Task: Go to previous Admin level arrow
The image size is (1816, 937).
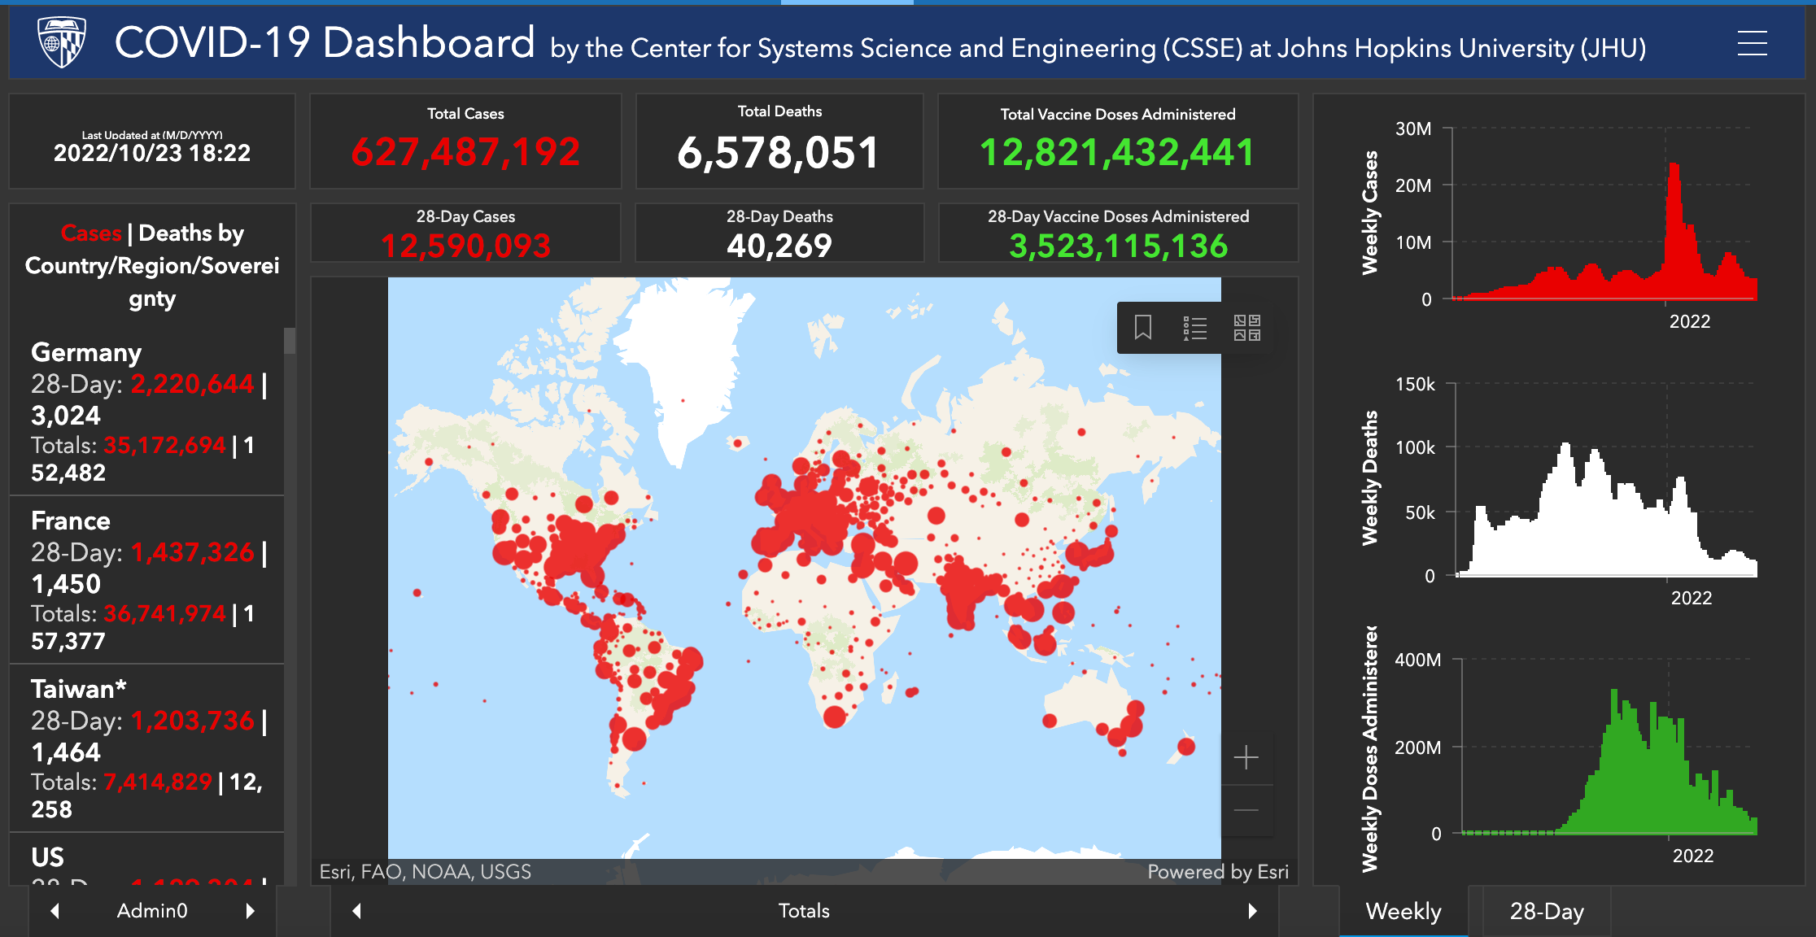Action: (x=55, y=911)
